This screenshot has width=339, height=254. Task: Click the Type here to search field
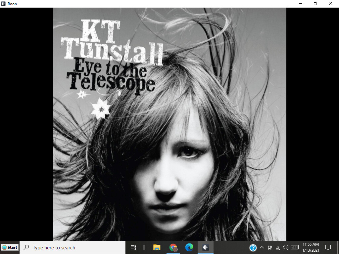[x=73, y=247]
